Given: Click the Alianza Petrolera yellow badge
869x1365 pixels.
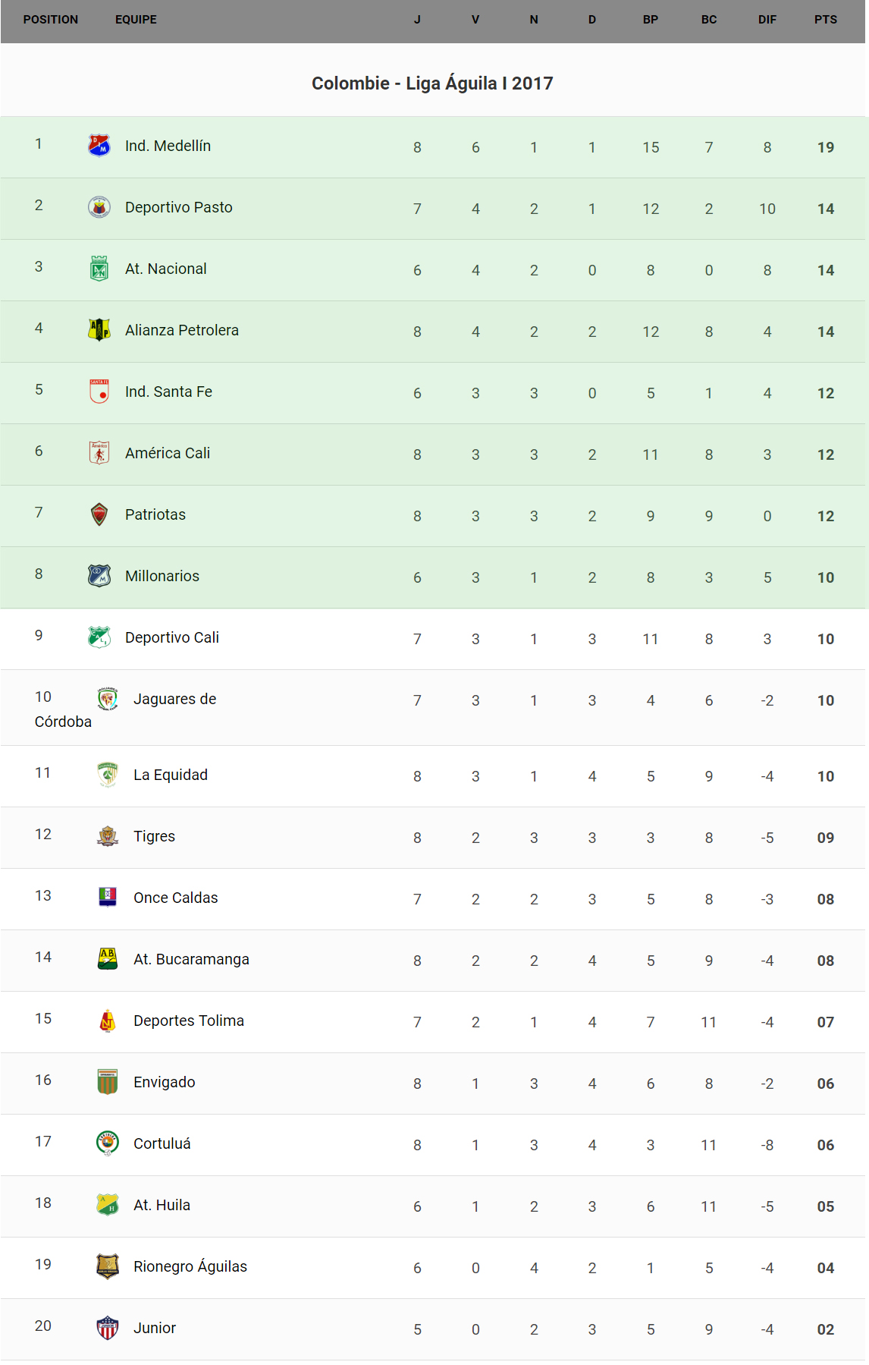Looking at the screenshot, I should coord(99,329).
